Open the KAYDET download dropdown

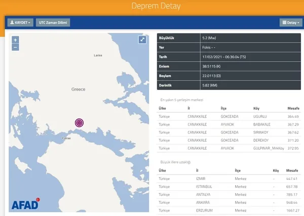click(x=20, y=23)
